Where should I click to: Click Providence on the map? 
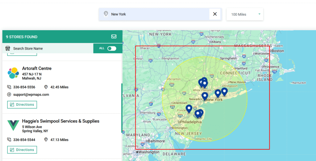pyautogui.click(x=272, y=67)
